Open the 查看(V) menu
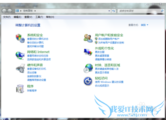166x120 pixels. click(x=28, y=17)
